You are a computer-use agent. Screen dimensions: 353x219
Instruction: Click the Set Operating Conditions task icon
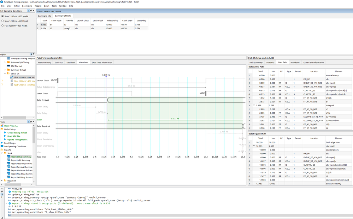tap(2, 146)
